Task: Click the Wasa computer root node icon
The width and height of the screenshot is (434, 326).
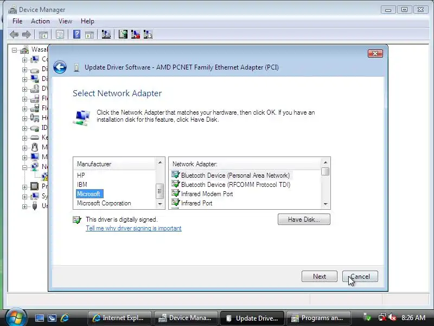Action: tap(24, 49)
